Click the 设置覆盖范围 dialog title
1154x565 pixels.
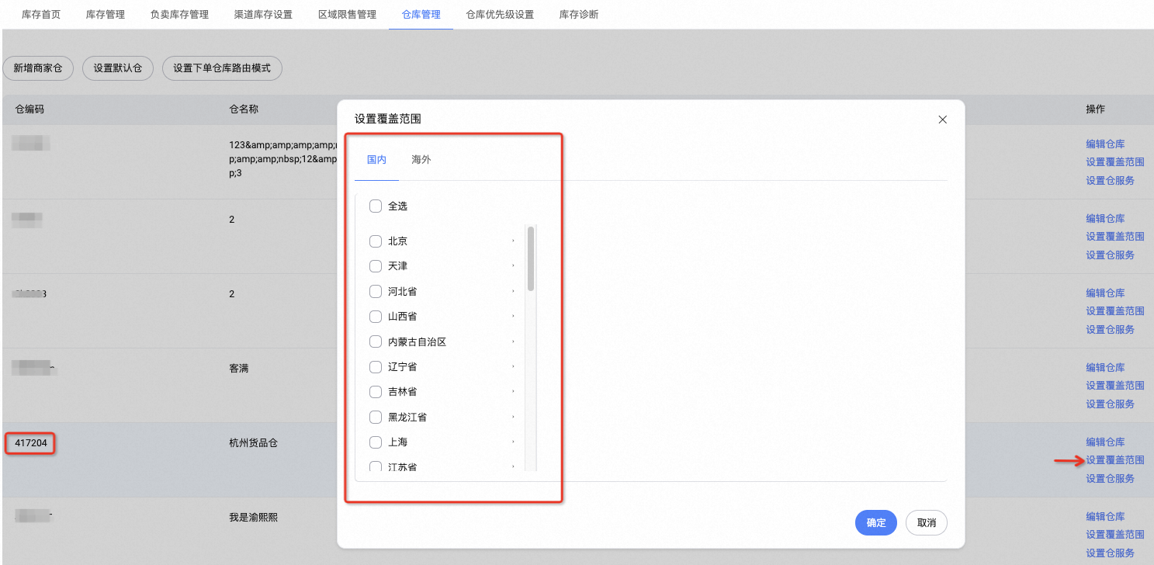tap(388, 119)
